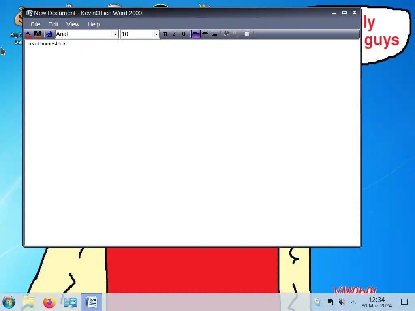The width and height of the screenshot is (415, 311).
Task: Launch Firefox from the taskbar
Action: [x=49, y=302]
